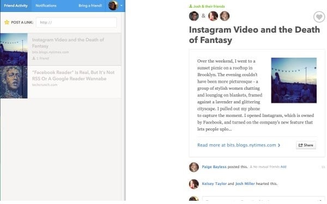
Task: Click Add next to No mutual friends
Action: (x=283, y=167)
